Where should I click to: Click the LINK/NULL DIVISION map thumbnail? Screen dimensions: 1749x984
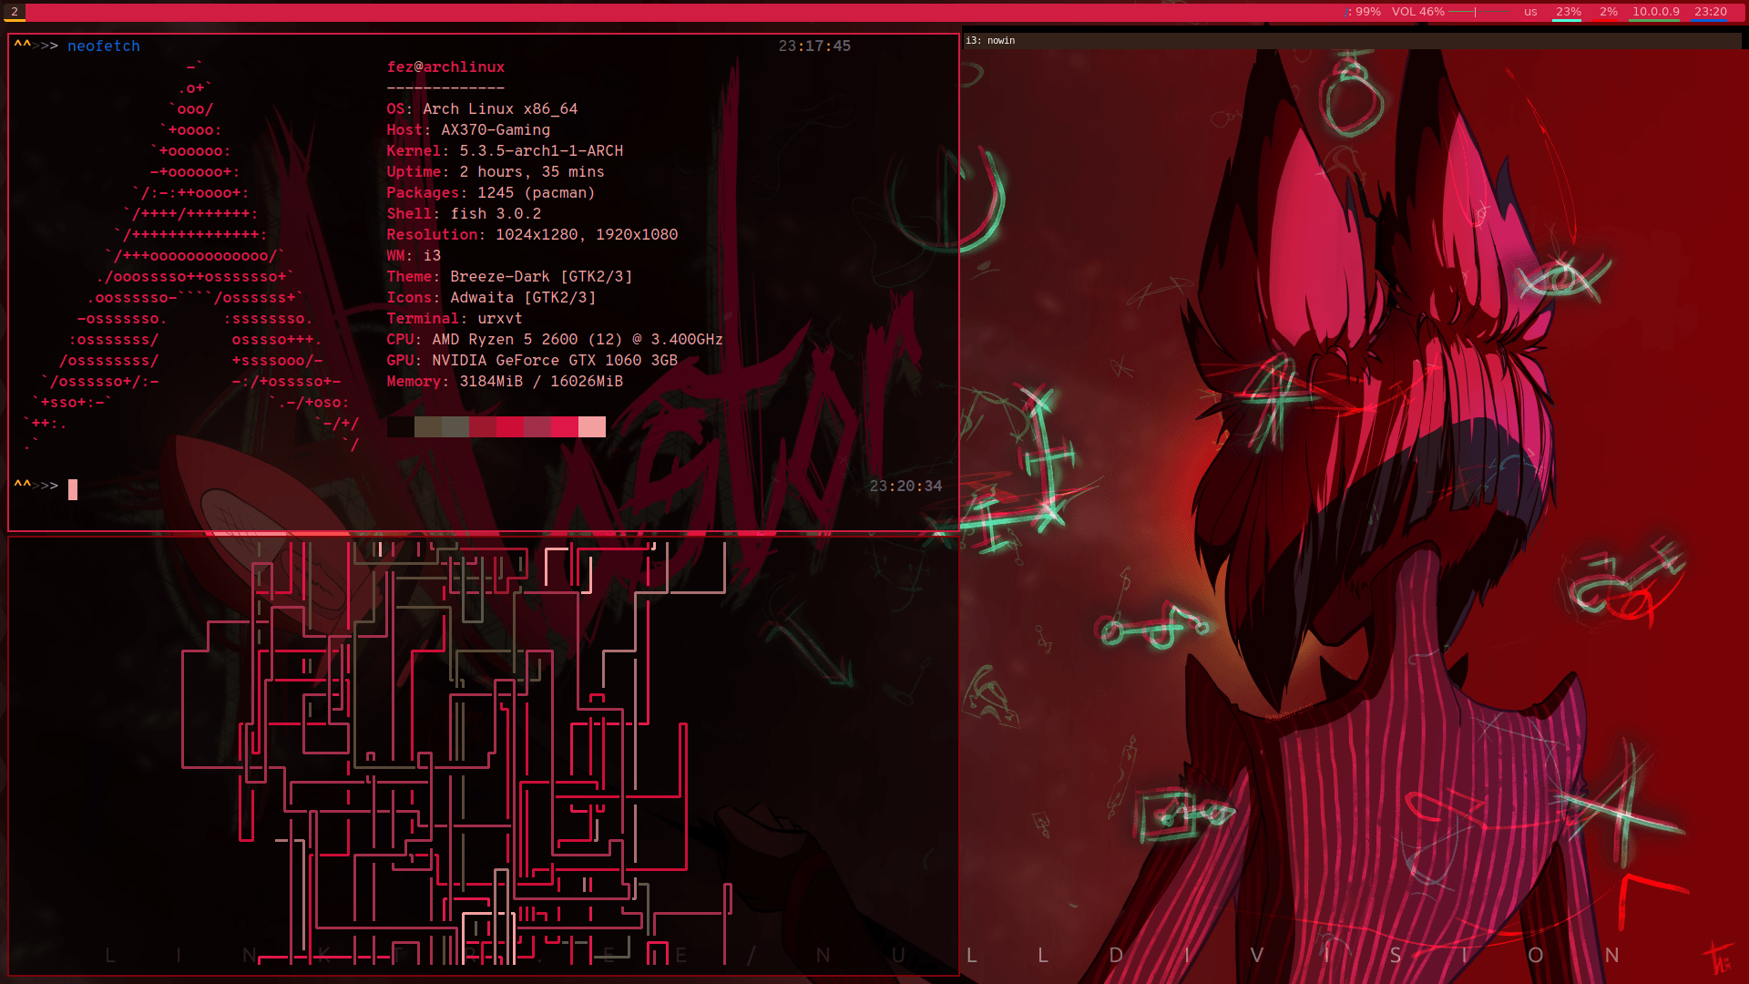[480, 757]
